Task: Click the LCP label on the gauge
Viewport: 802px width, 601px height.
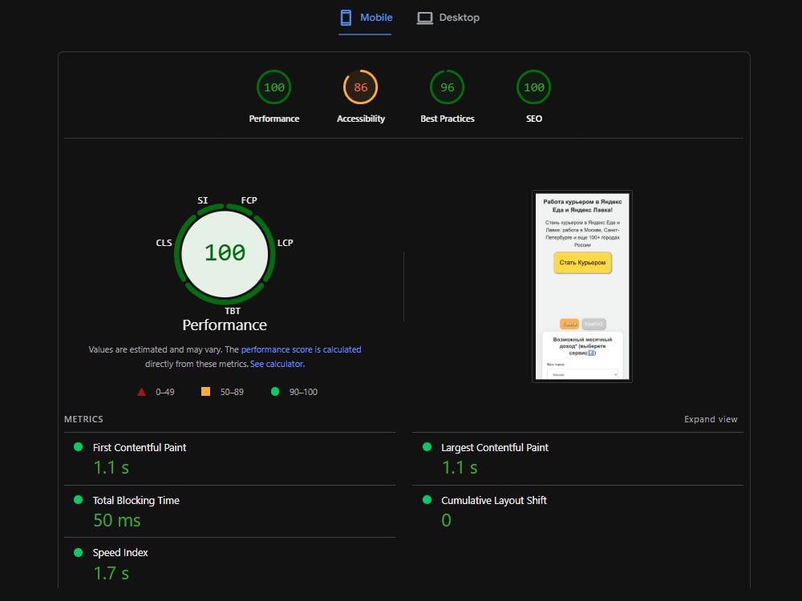Action: [285, 243]
